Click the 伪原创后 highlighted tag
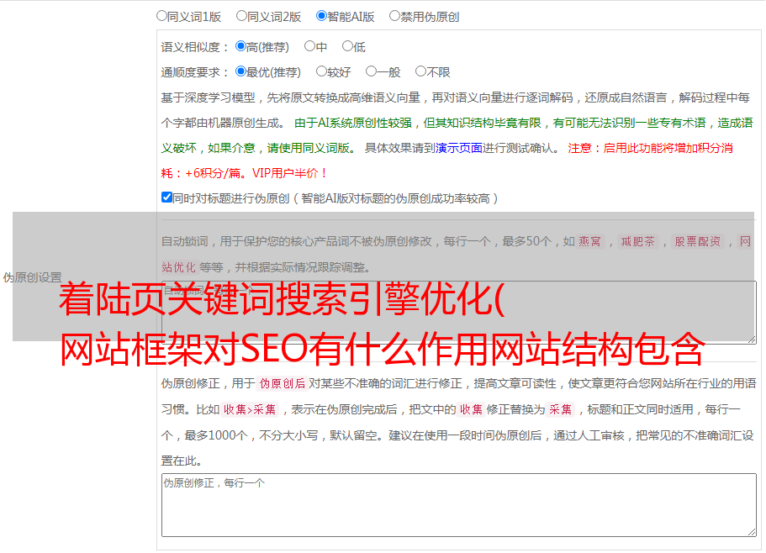 [x=282, y=383]
